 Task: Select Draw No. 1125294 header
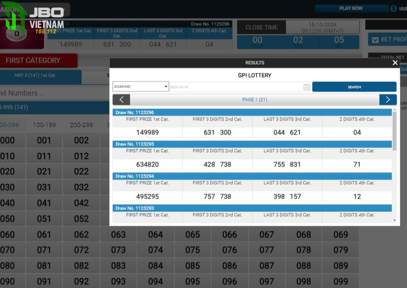click(252, 176)
